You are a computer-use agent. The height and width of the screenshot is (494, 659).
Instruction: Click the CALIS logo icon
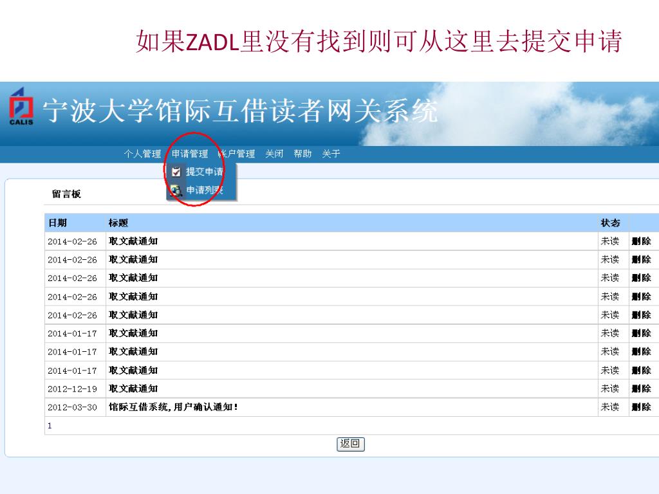[x=21, y=106]
